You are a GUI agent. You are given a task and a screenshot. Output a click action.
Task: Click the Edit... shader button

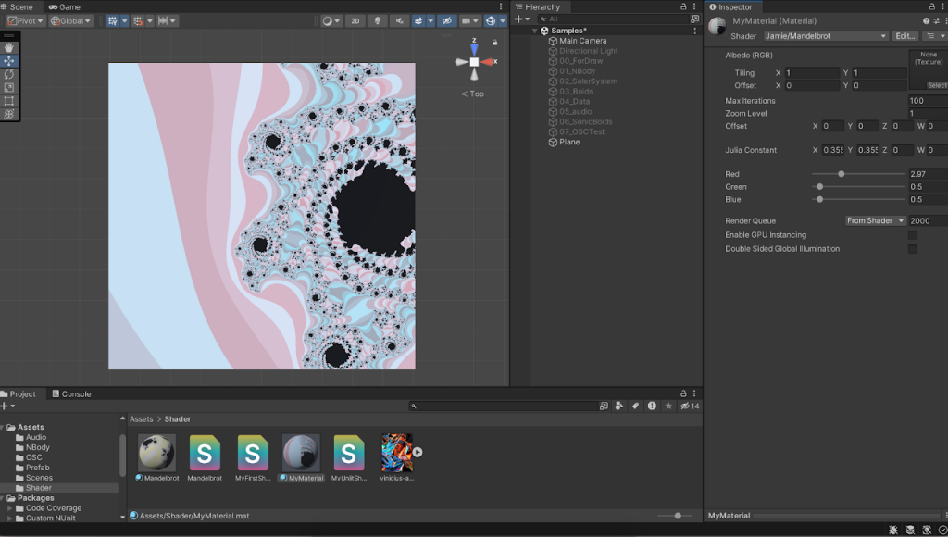tap(904, 36)
